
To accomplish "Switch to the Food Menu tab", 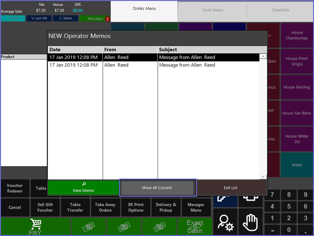I will coord(213,10).
